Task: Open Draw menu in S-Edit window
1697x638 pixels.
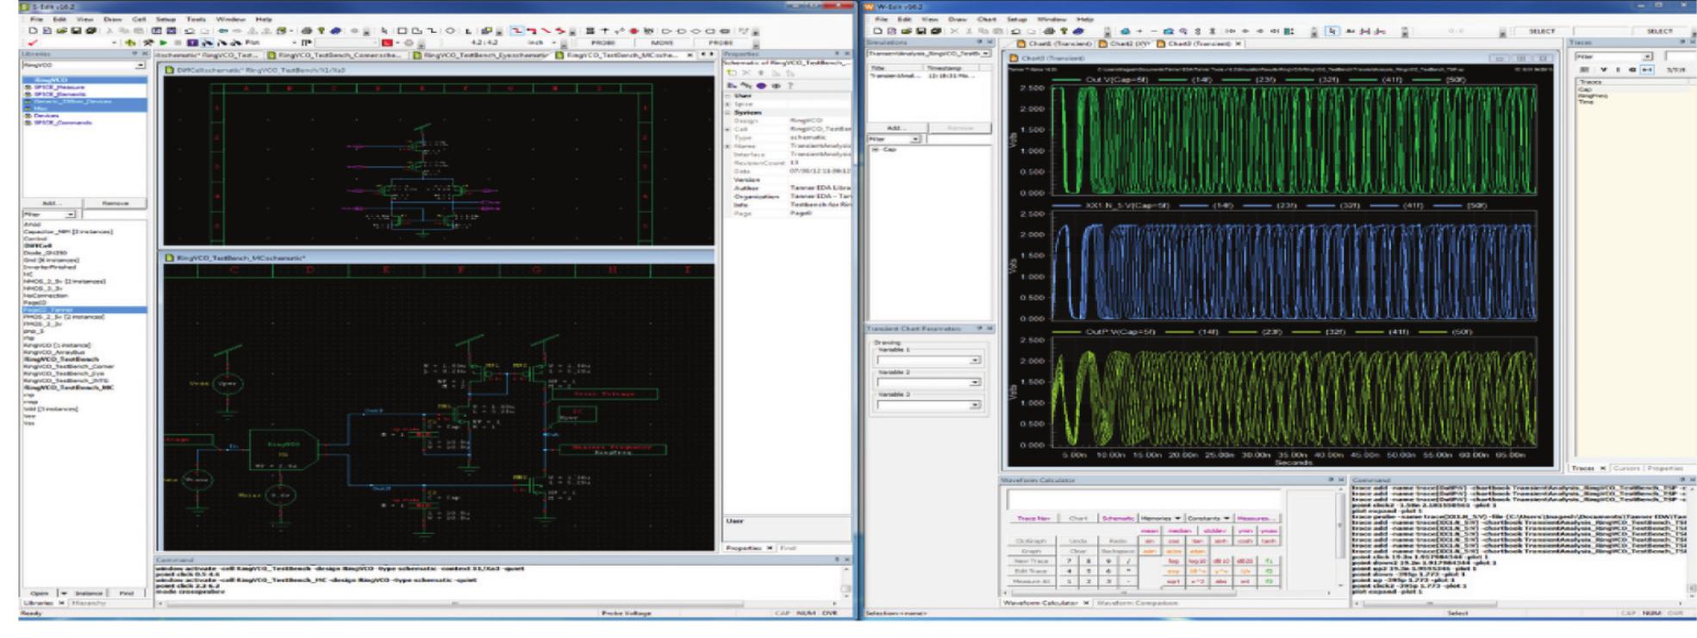Action: click(x=113, y=19)
